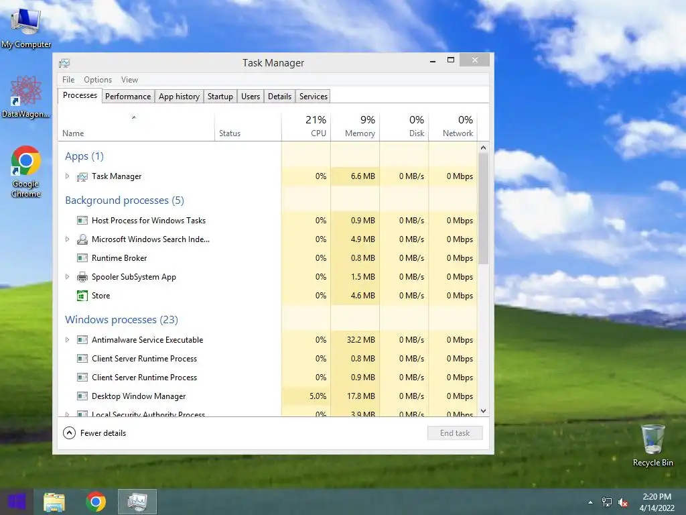Click Task Manager taskbar button
686x515 pixels.
click(x=137, y=502)
